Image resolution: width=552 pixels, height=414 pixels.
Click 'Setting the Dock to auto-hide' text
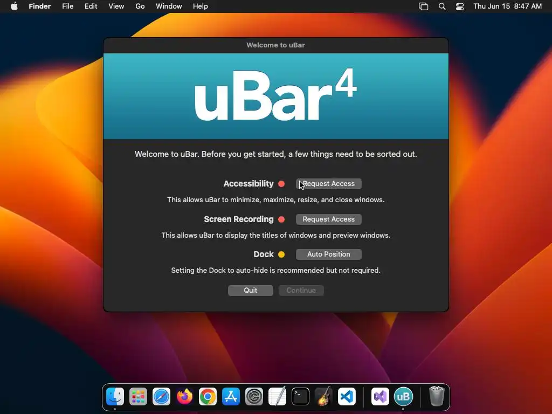point(275,271)
